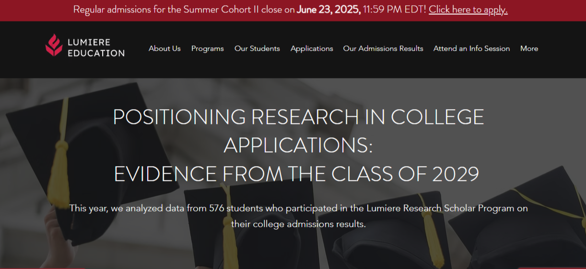Screen dimensions: 586x269
Task: Click the '576 students' description paragraph
Action: point(298,216)
